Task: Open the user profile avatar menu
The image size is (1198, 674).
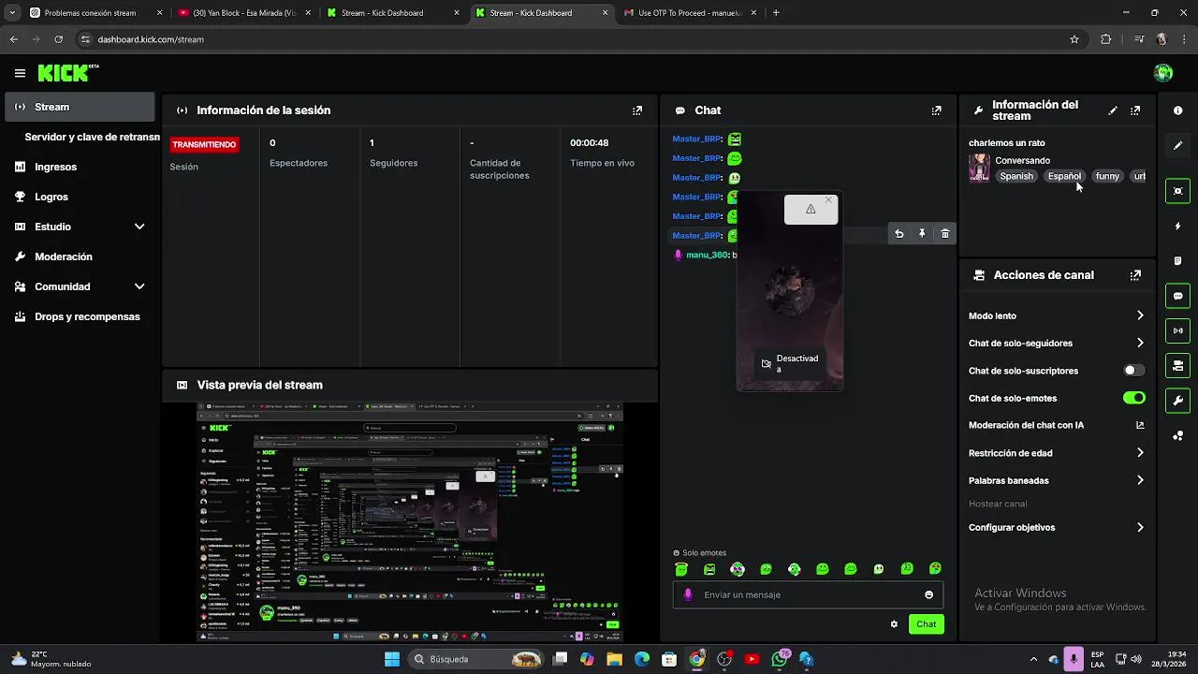Action: point(1163,73)
